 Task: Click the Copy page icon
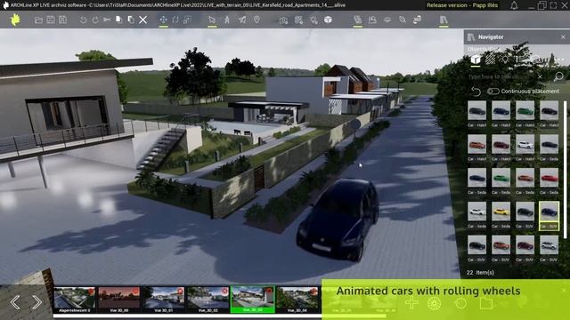pos(118,20)
